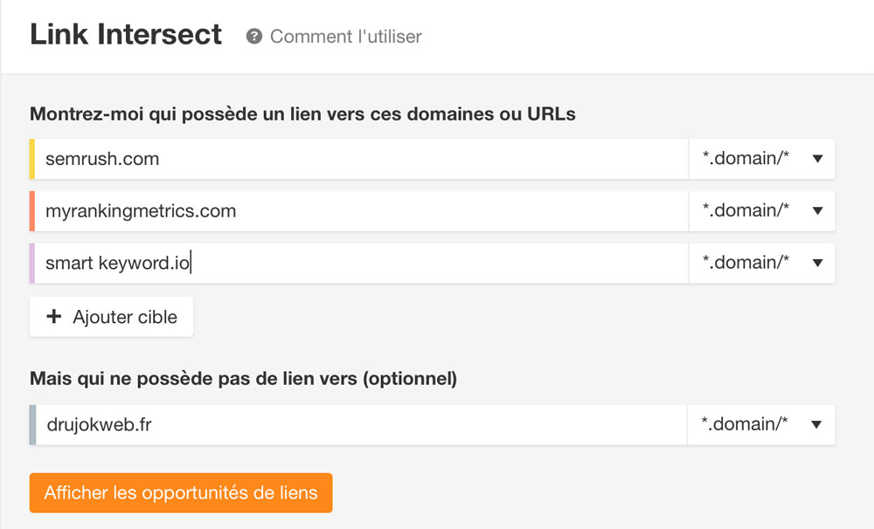Click the plus icon in Ajouter cible

[53, 316]
